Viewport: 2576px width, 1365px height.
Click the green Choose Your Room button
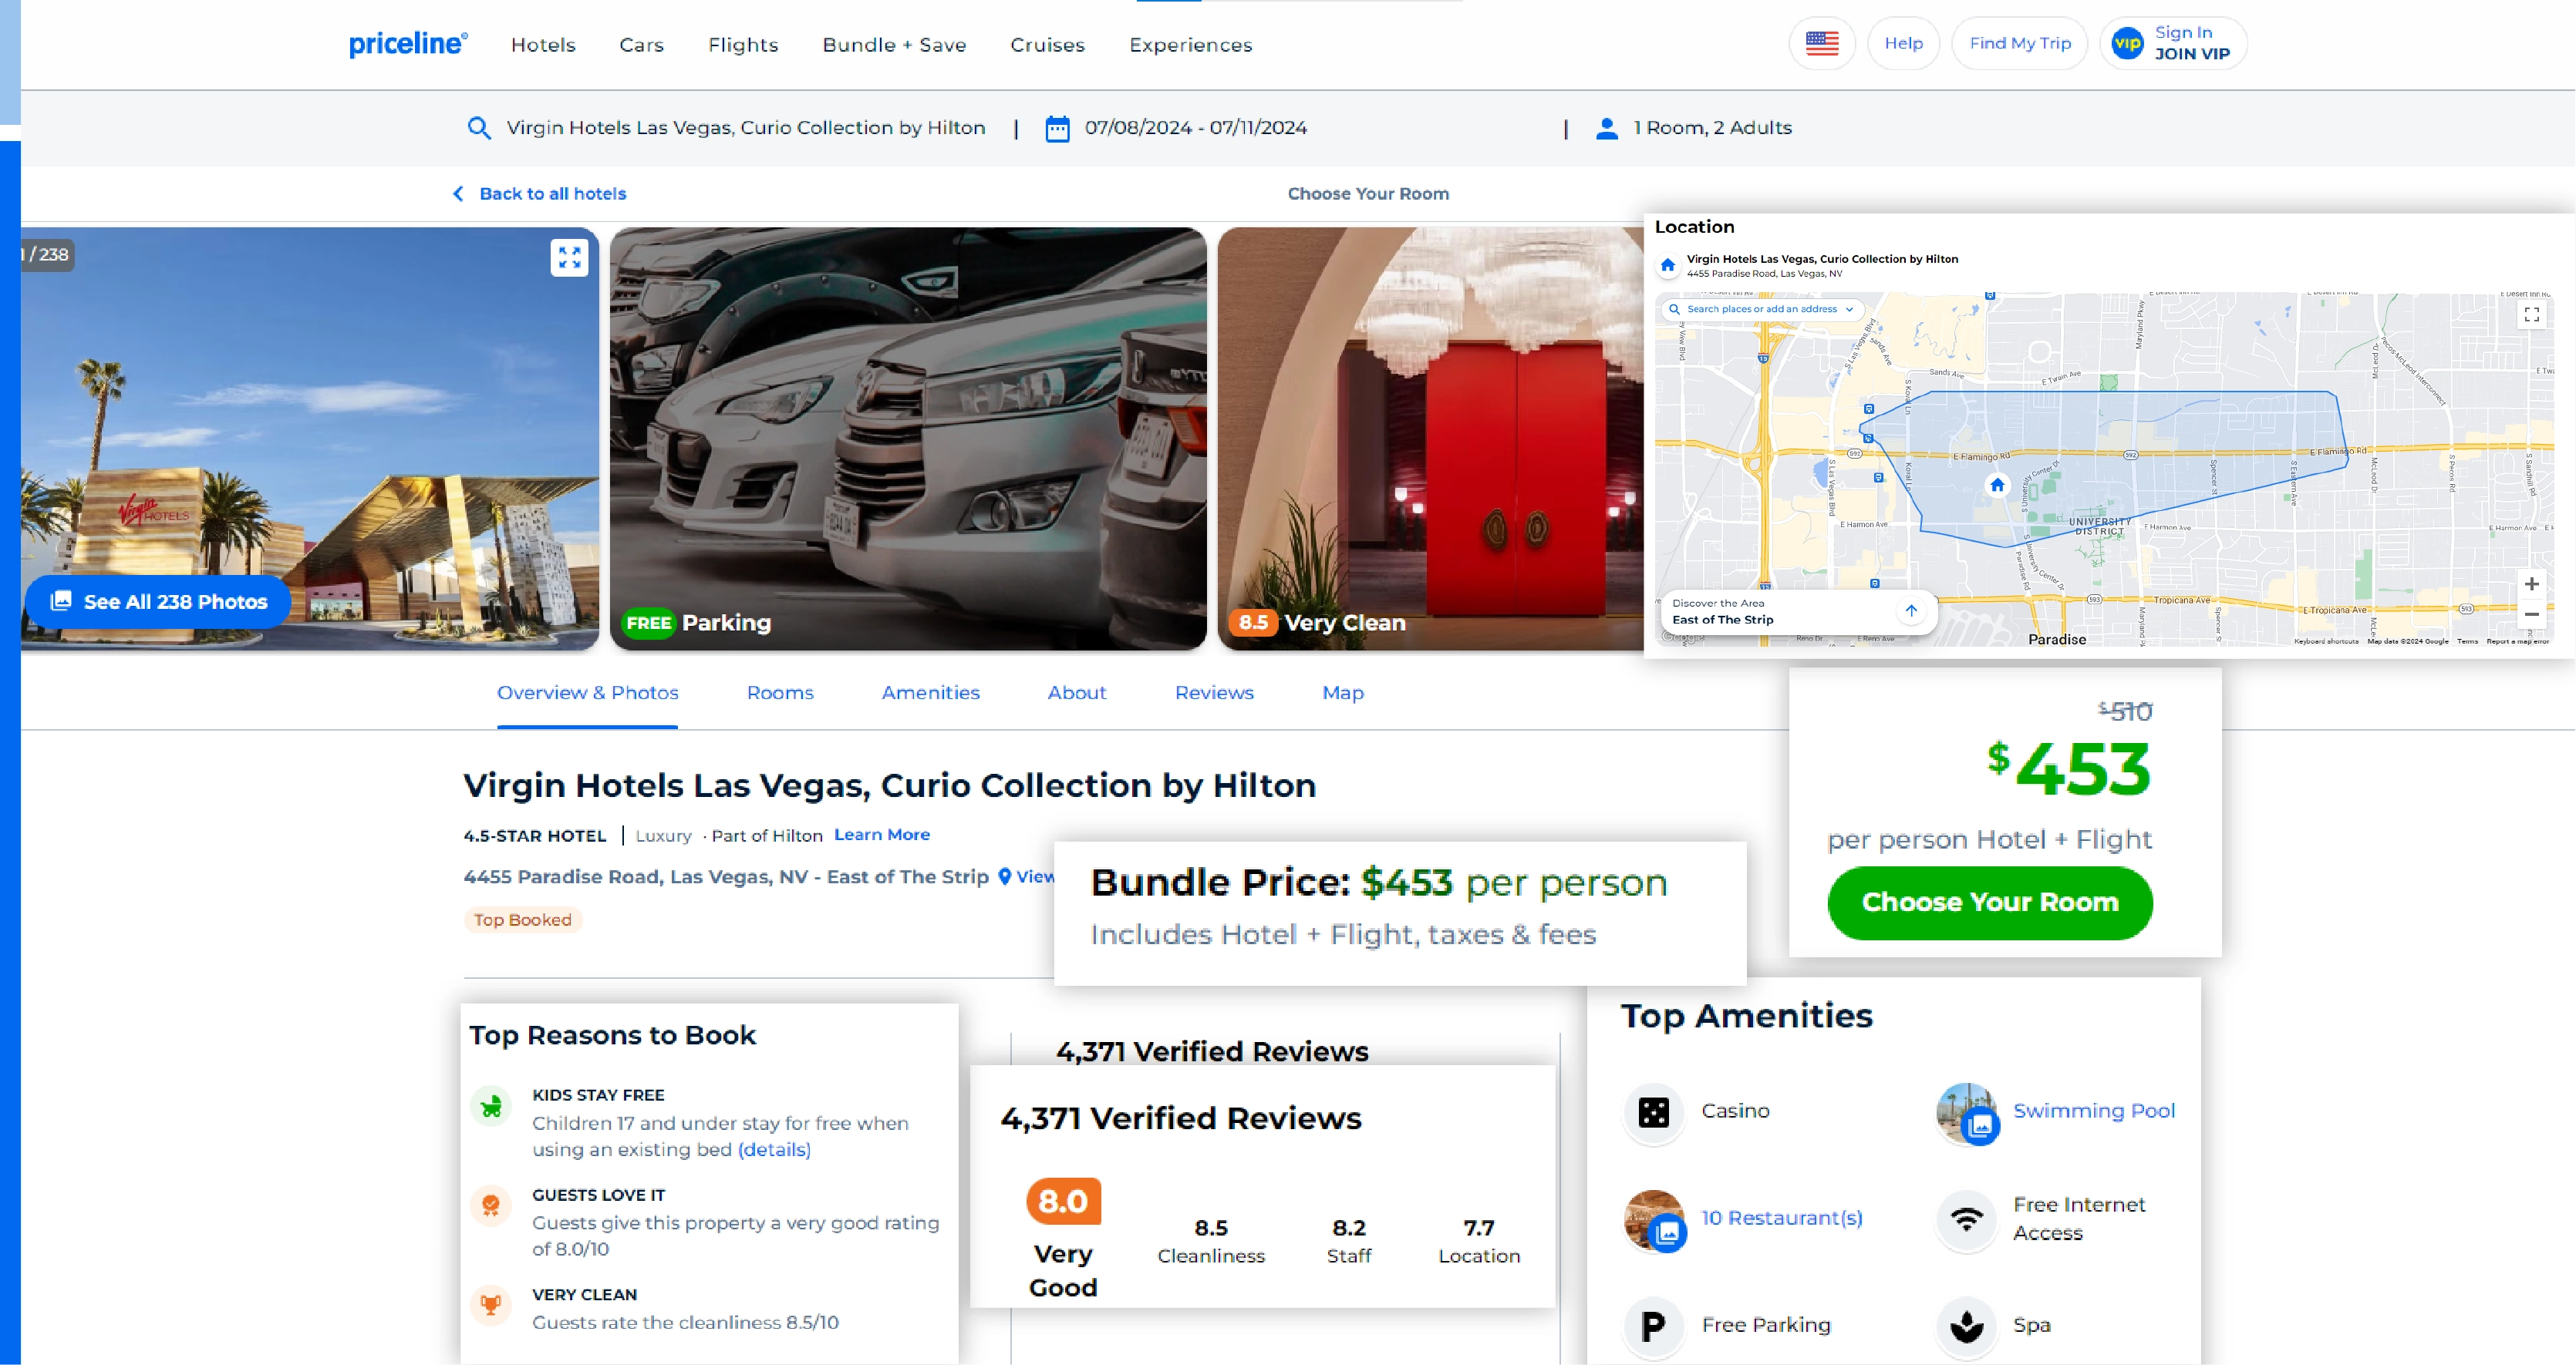coord(1989,903)
